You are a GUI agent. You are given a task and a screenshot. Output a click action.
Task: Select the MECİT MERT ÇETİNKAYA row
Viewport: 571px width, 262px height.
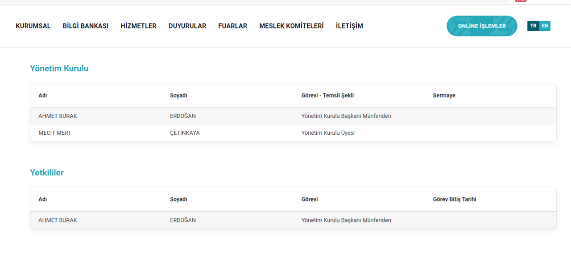pyautogui.click(x=178, y=133)
